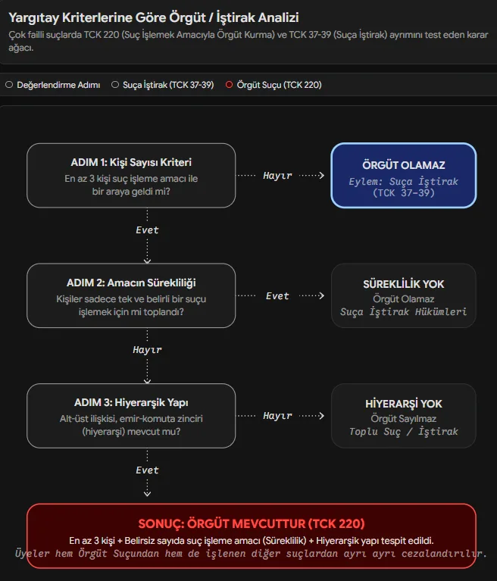Click the red SONUÇ: ÖRGÜT MEVCUTTUR heading
The image size is (497, 581).
coord(252,523)
